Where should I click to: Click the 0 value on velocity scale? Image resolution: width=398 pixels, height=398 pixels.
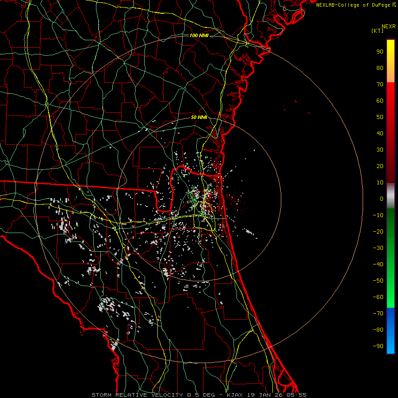pos(382,199)
